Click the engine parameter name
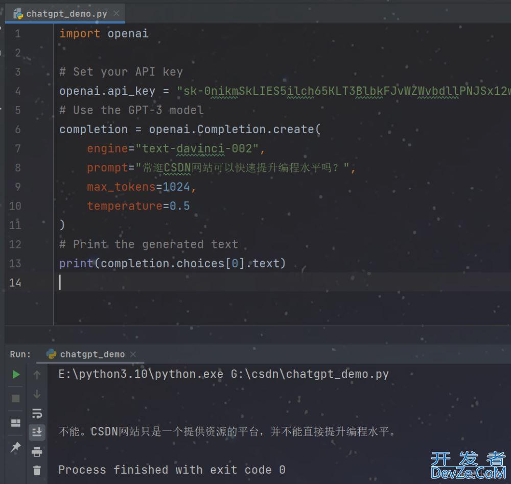The image size is (511, 484). (x=107, y=148)
